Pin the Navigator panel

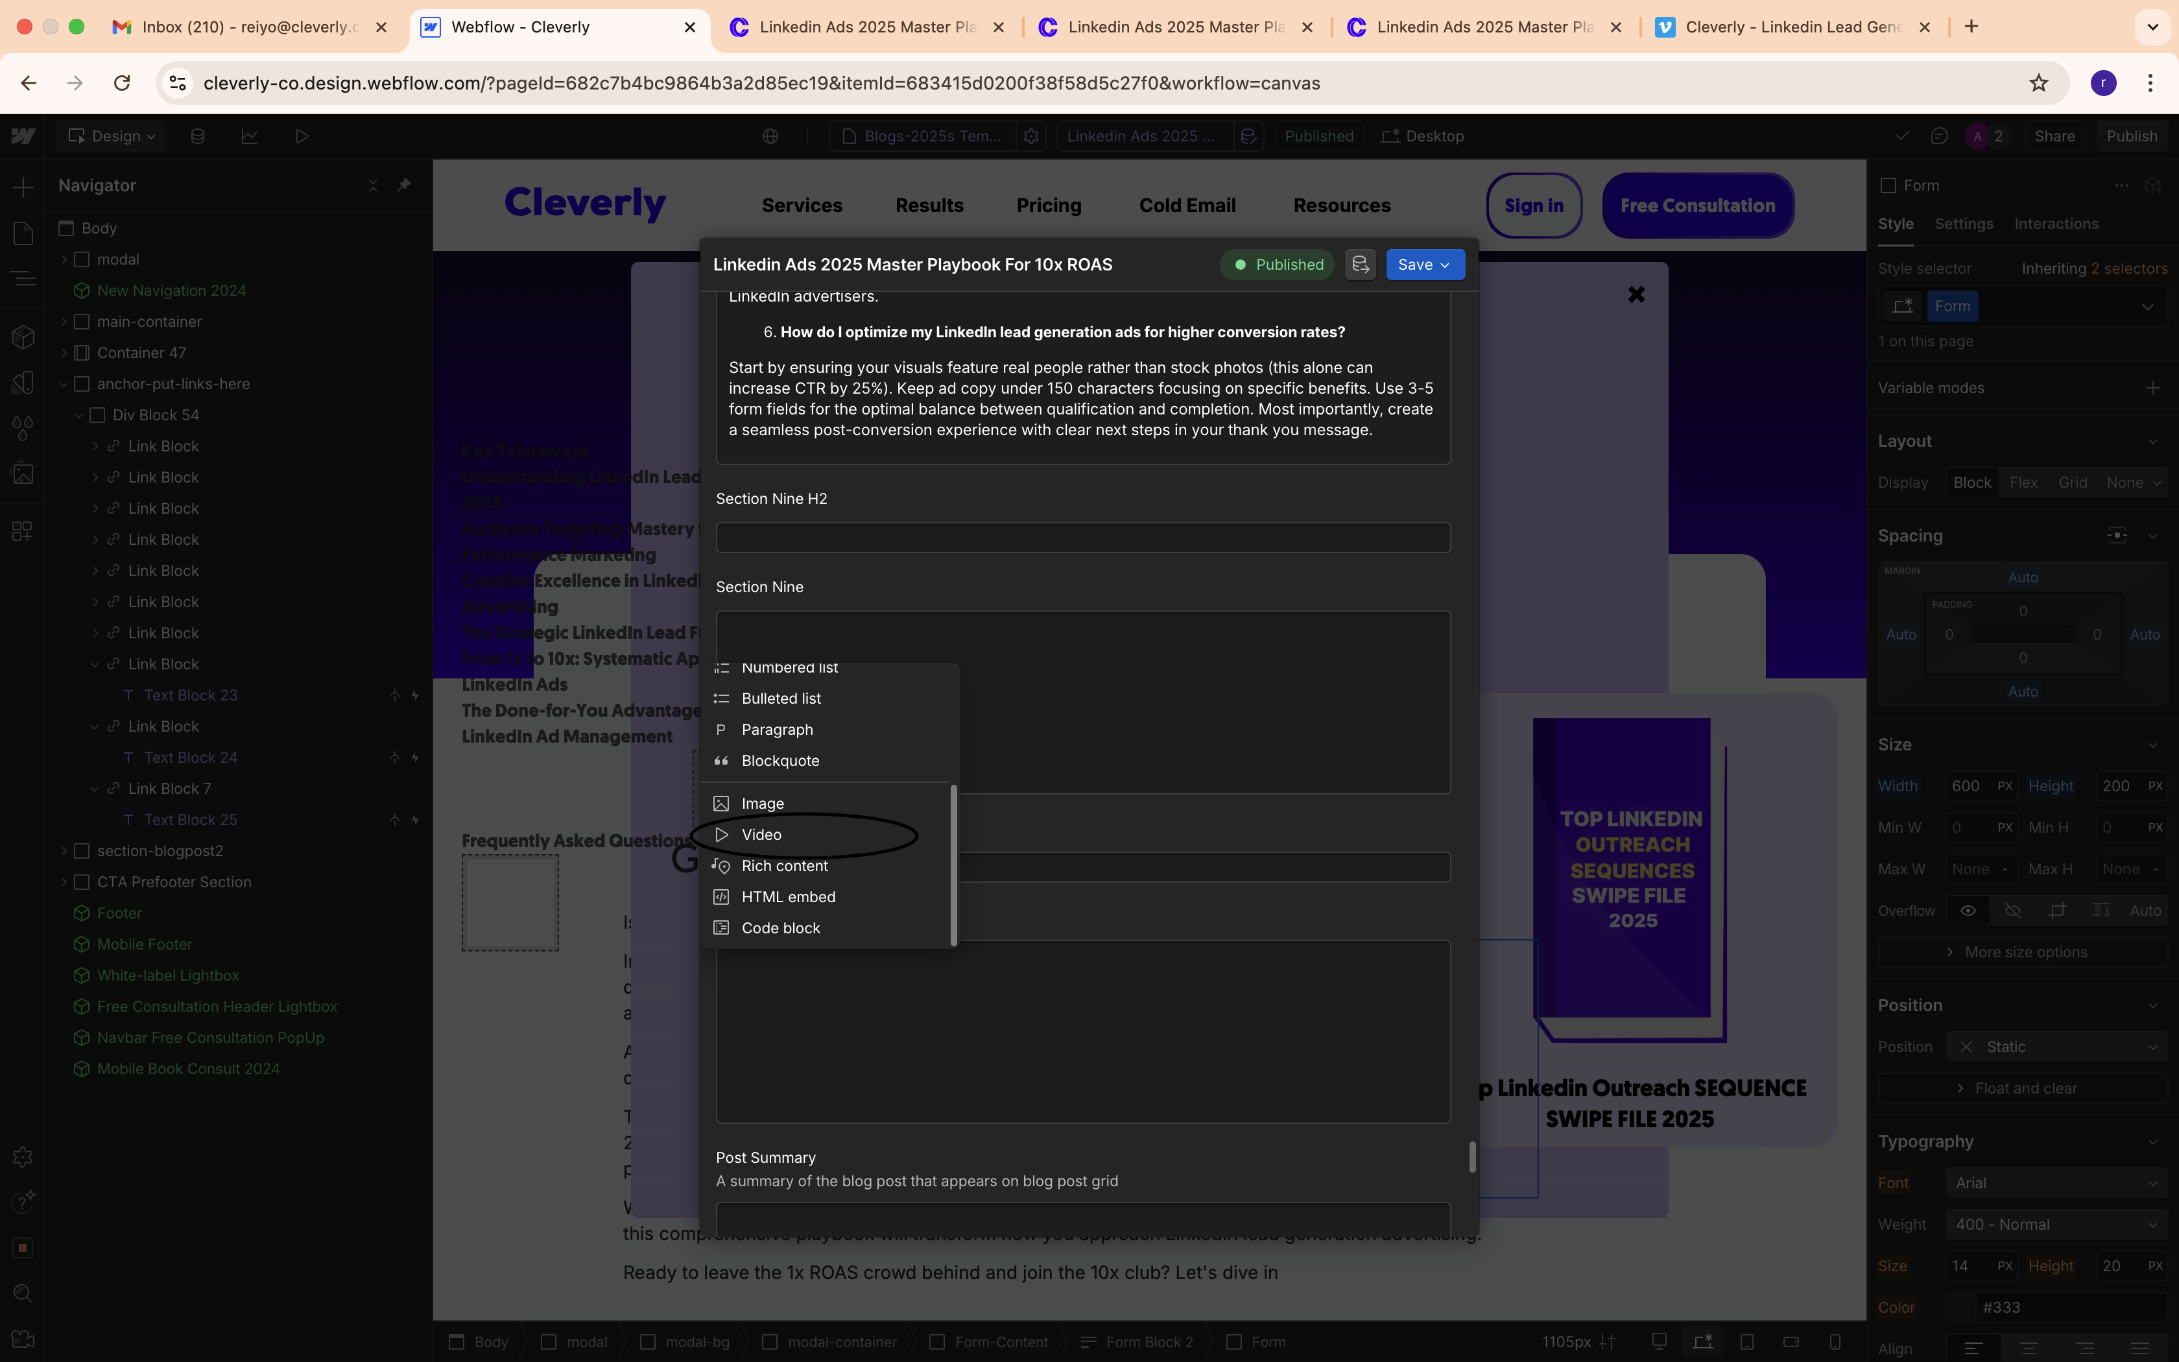pos(403,185)
